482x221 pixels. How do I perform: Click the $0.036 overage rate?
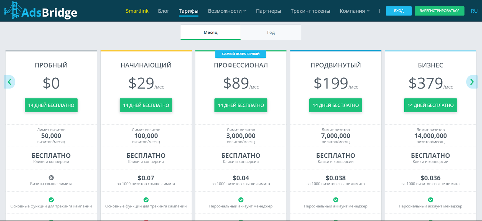[x=430, y=178]
